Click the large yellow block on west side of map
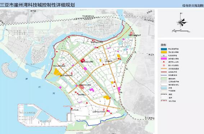The height and width of the screenshot is (134, 204). (57, 72)
